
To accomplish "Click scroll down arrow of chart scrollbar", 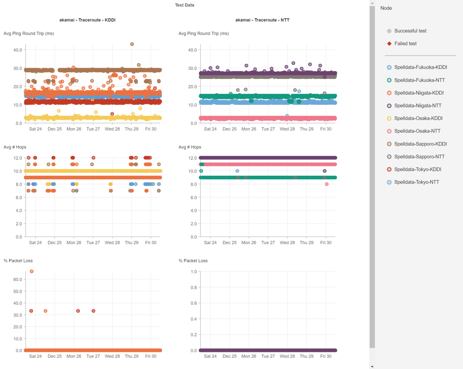I will tap(372, 366).
